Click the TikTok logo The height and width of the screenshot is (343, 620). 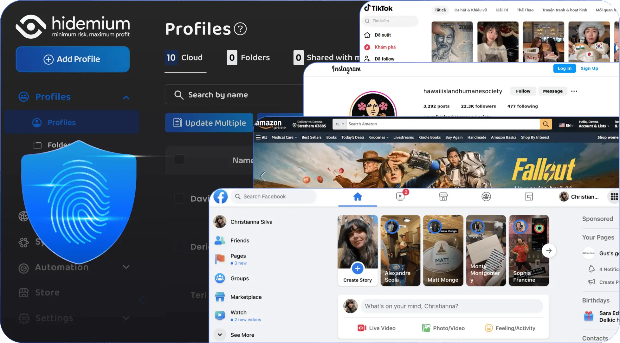(378, 8)
